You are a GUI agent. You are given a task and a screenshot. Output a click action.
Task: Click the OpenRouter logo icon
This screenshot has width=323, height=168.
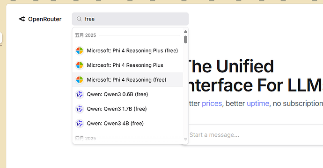pos(22,19)
